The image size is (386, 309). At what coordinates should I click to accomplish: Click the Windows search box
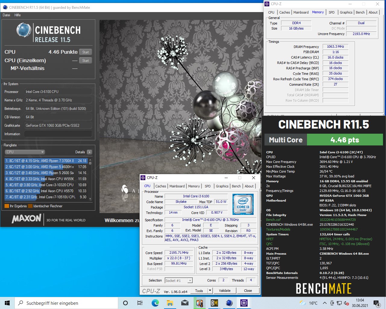point(66,303)
